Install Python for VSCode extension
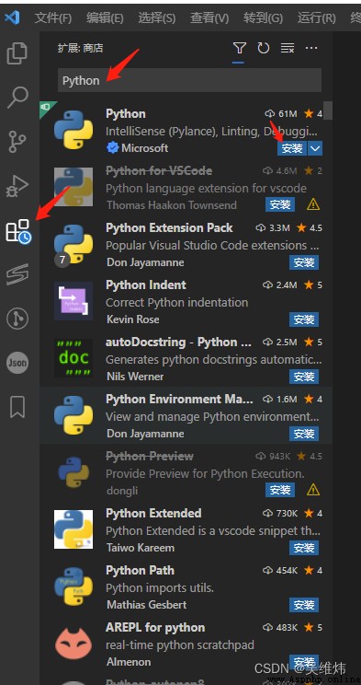Screen dimensions: 361x685 pos(280,204)
